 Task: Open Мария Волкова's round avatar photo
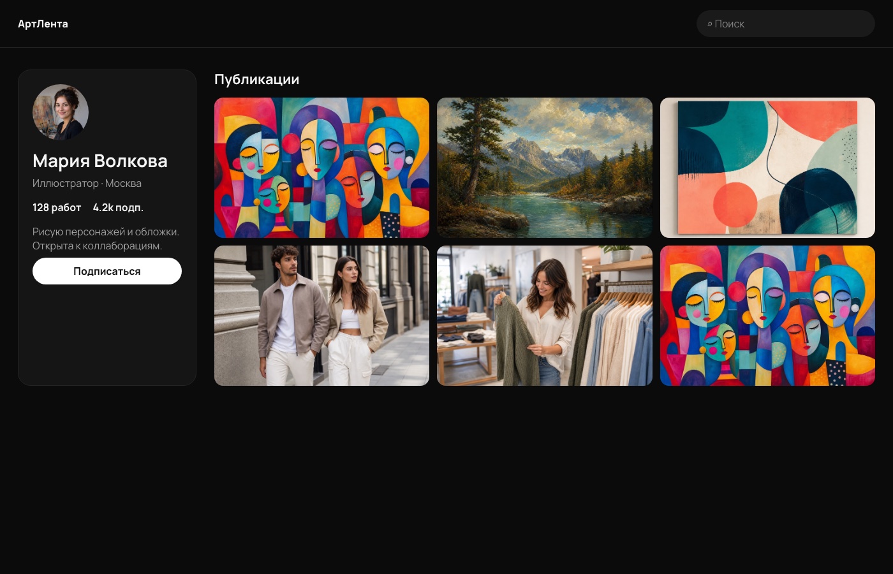coord(61,112)
